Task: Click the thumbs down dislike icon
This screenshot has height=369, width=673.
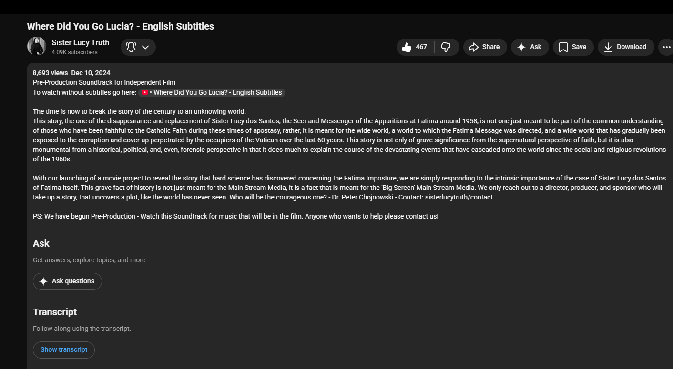Action: (x=446, y=47)
